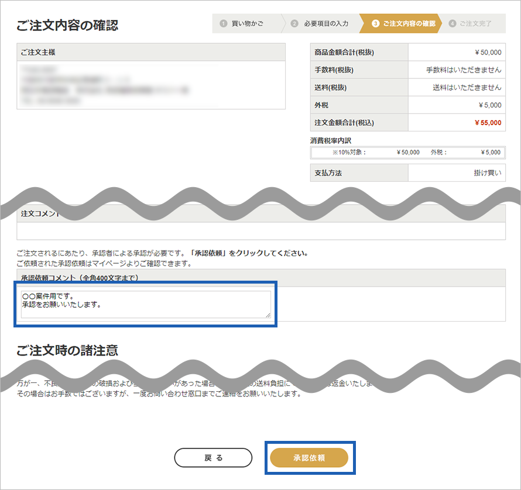
Task: Click the ※10%対象 breakdown label
Action: (x=349, y=153)
